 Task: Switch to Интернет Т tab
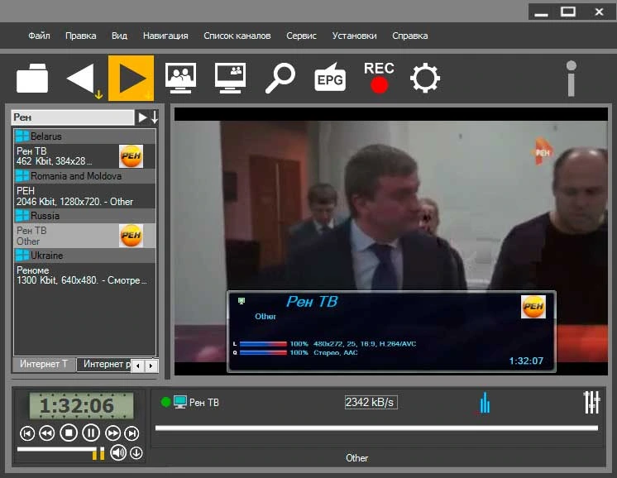coord(44,365)
